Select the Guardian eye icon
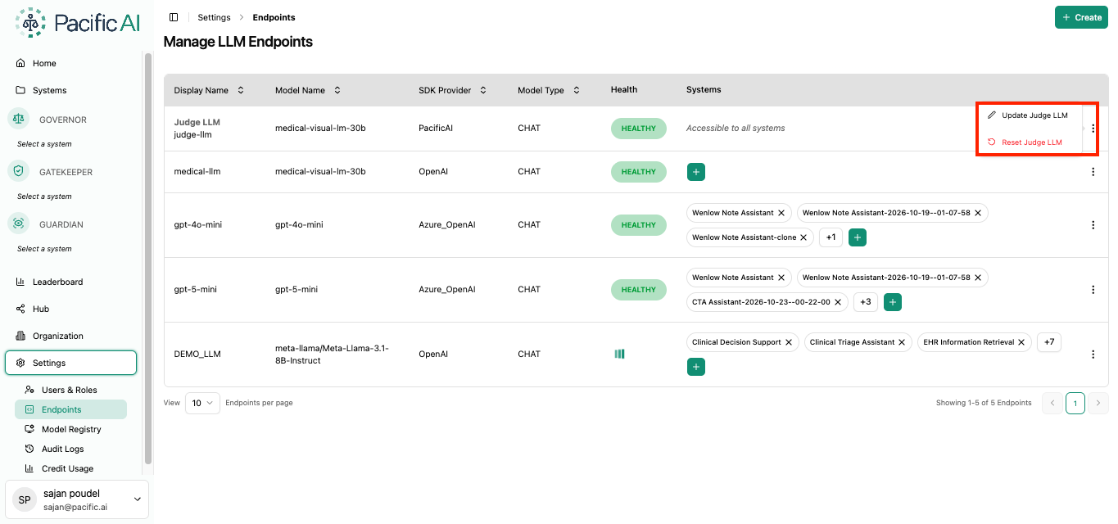The height and width of the screenshot is (524, 1118). [18, 224]
